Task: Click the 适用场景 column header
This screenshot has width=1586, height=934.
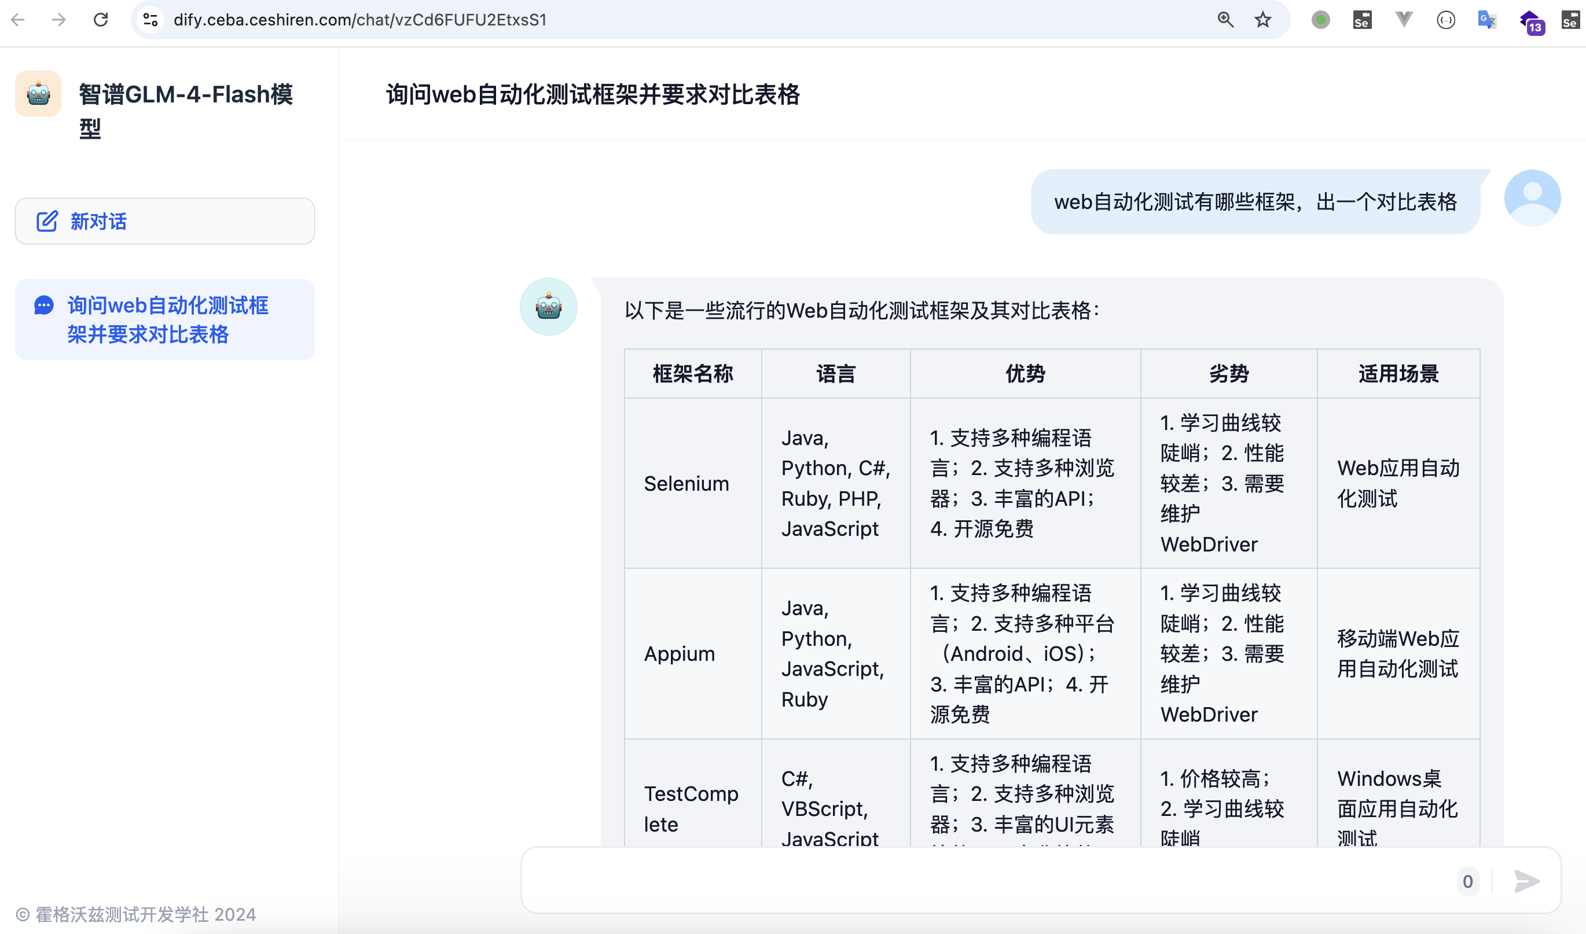Action: [x=1398, y=374]
